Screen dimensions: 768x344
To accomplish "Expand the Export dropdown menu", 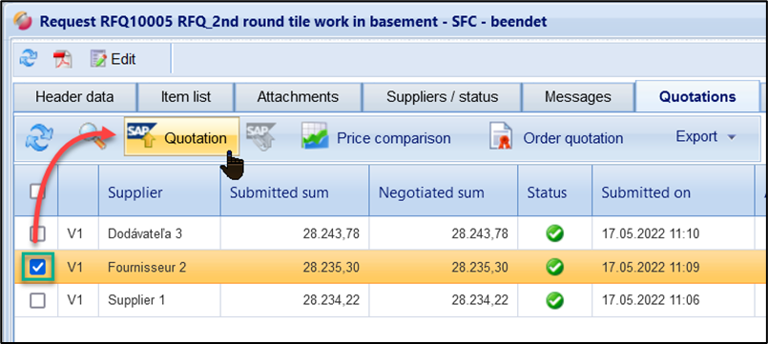I will [705, 136].
